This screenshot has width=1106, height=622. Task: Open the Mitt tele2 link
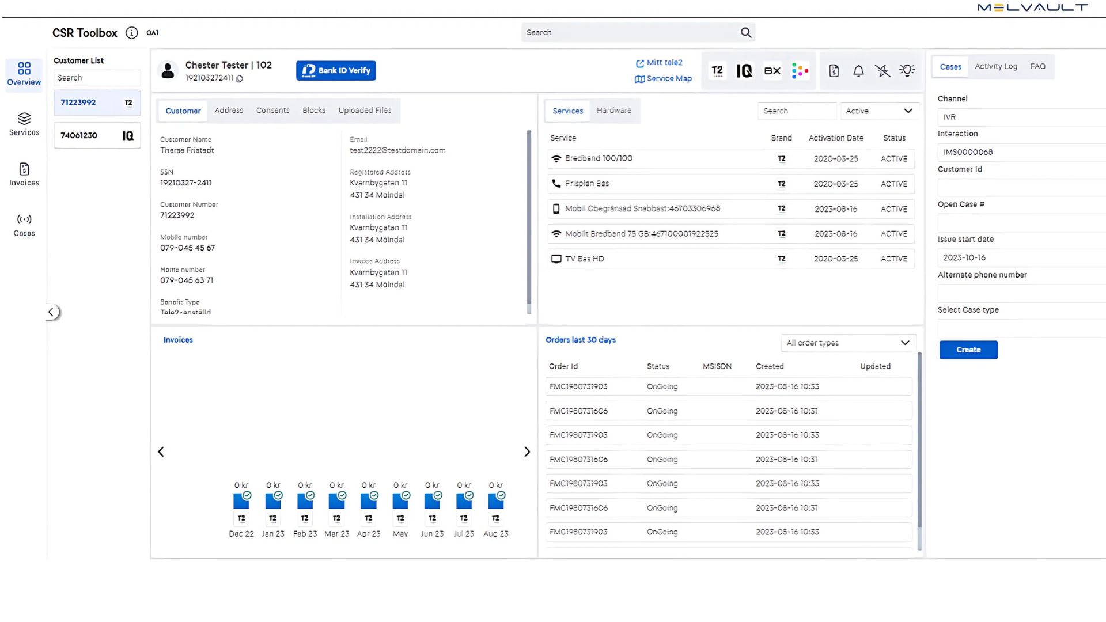click(x=659, y=63)
